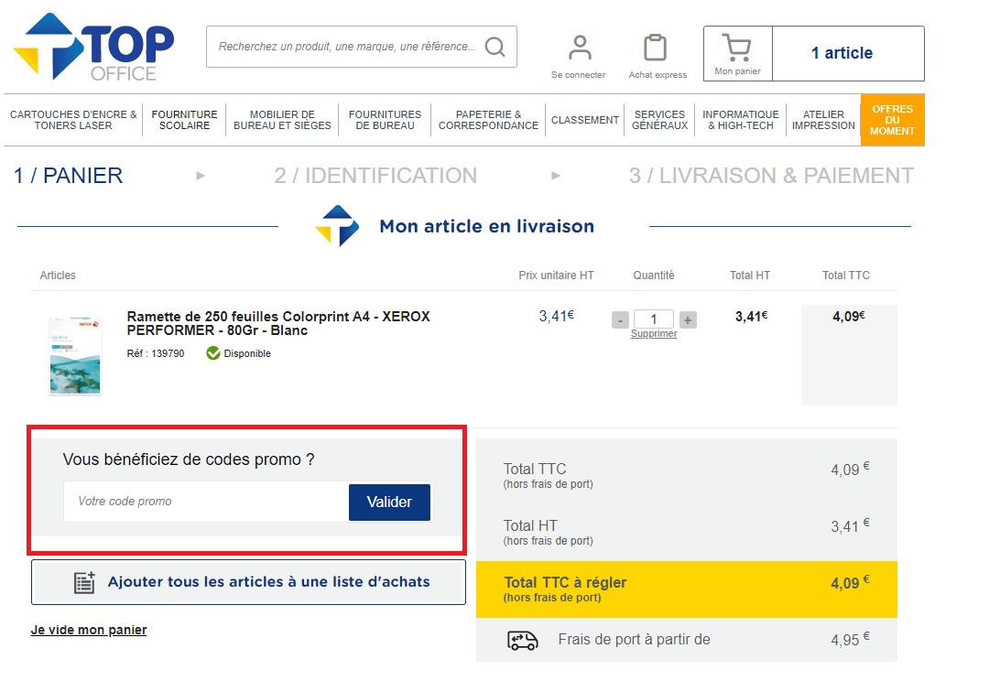Click the Se connecter user icon
The width and height of the screenshot is (989, 681).
point(579,48)
